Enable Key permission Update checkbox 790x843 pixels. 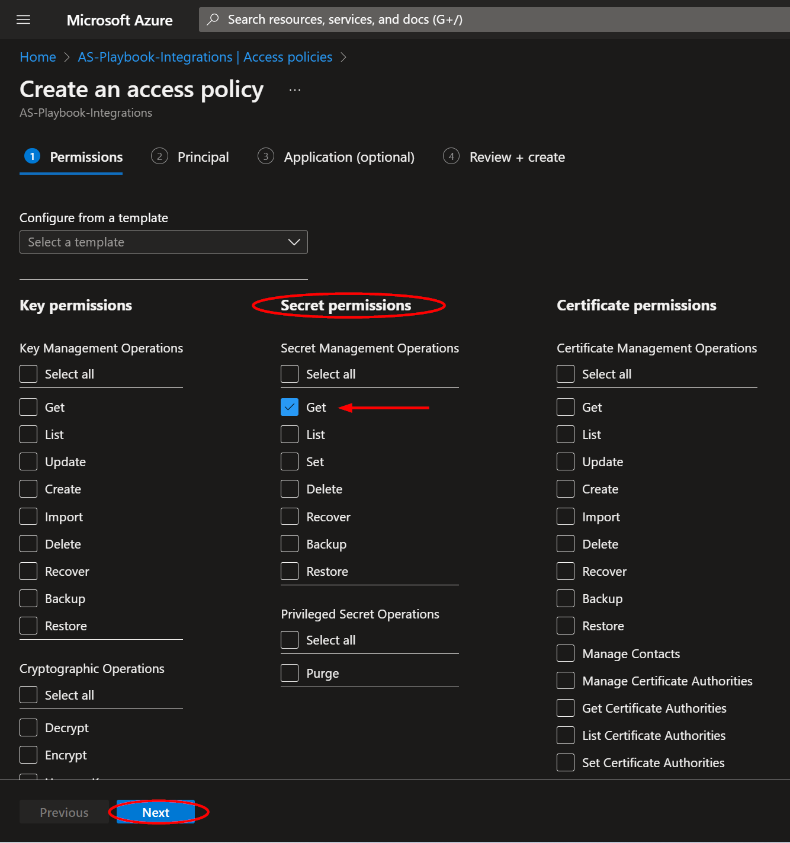point(28,461)
